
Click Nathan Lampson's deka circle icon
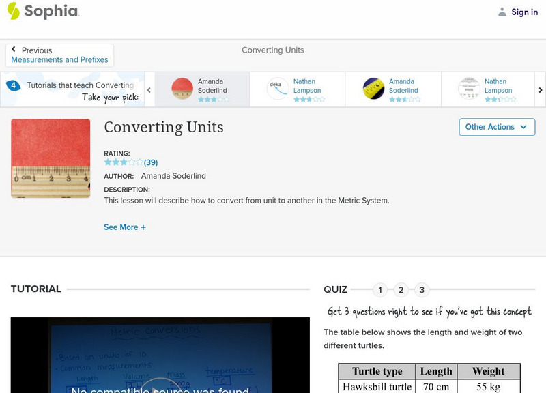pyautogui.click(x=277, y=89)
